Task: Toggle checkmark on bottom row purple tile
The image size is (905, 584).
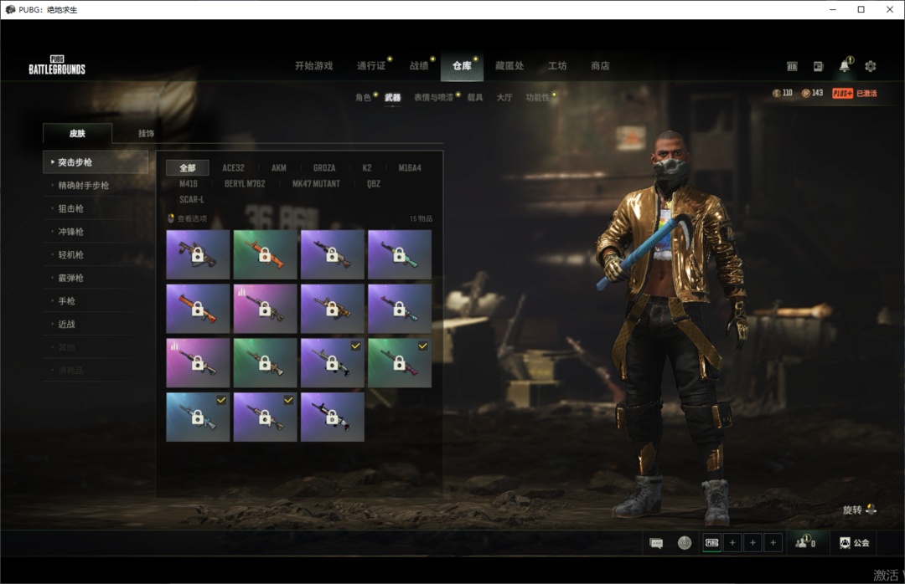Action: (x=288, y=400)
